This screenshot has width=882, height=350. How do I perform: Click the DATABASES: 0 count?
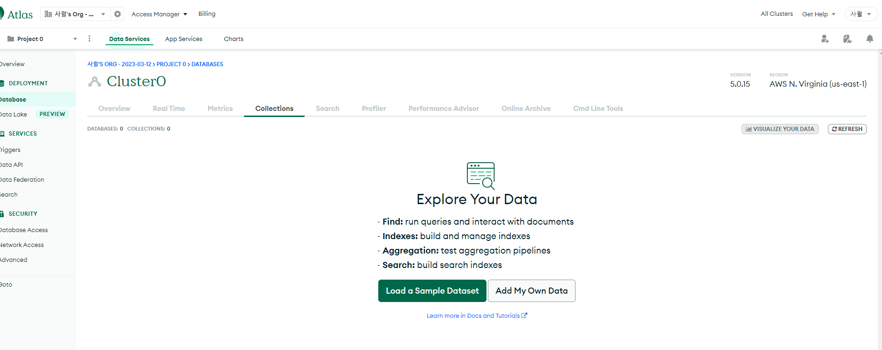pos(105,129)
